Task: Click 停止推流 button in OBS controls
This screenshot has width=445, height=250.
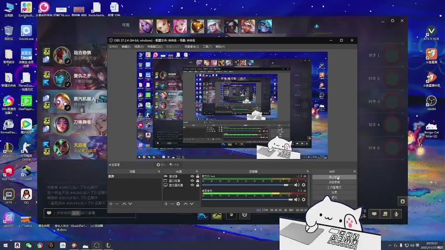Action: [334, 177]
